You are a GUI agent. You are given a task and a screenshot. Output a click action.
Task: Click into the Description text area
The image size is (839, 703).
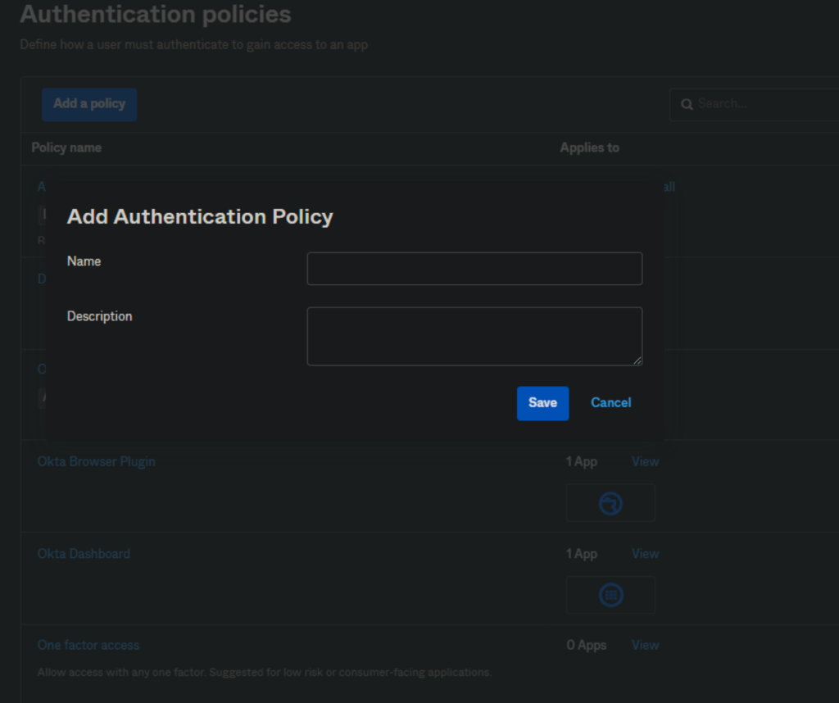click(474, 336)
